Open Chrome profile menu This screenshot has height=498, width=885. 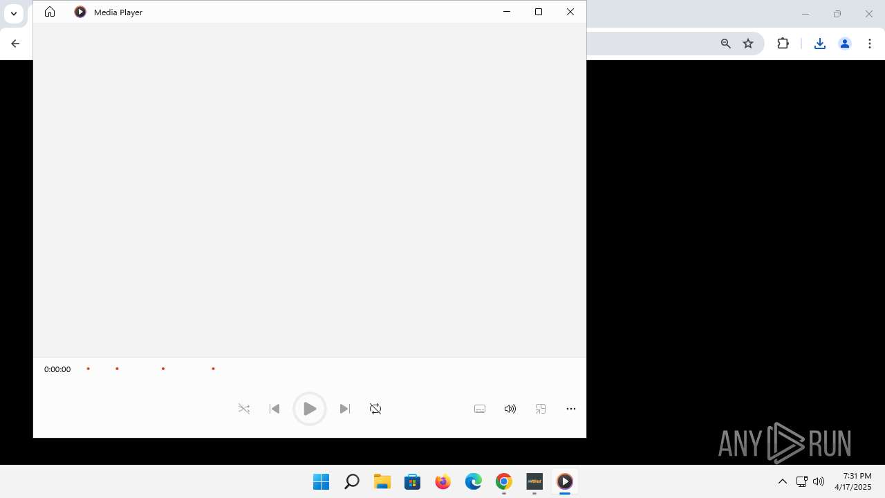tap(845, 44)
